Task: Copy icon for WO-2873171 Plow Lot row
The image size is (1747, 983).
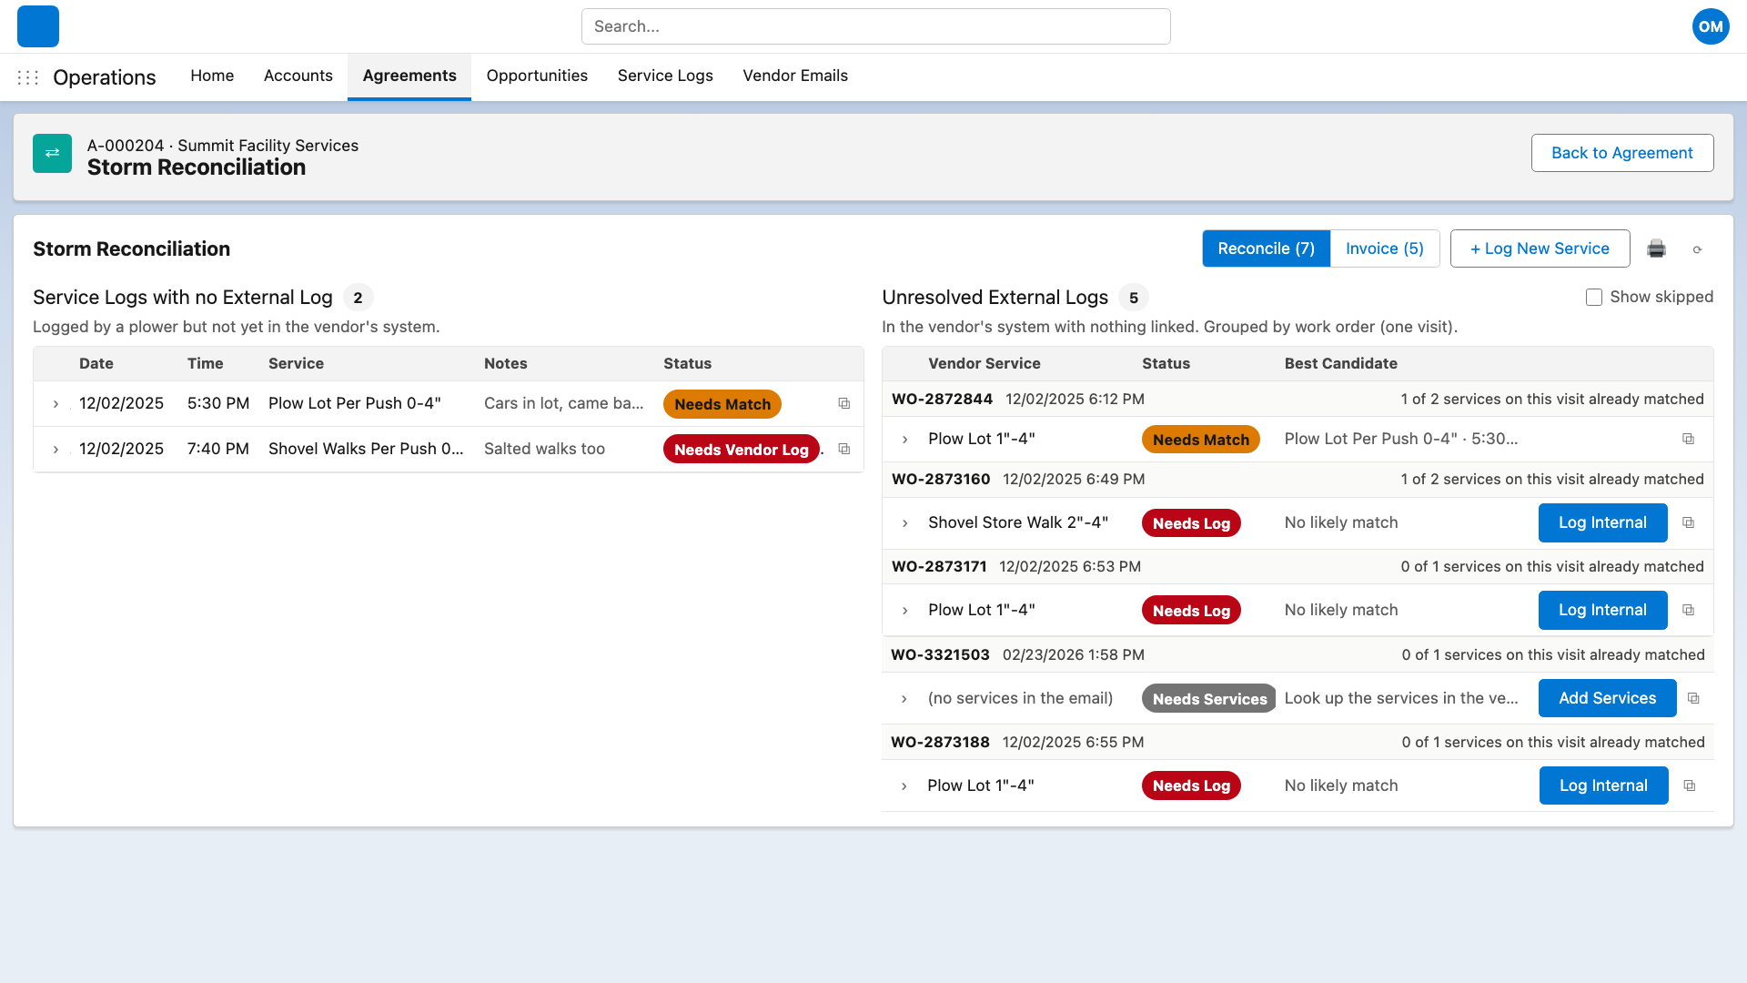Action: tap(1688, 610)
